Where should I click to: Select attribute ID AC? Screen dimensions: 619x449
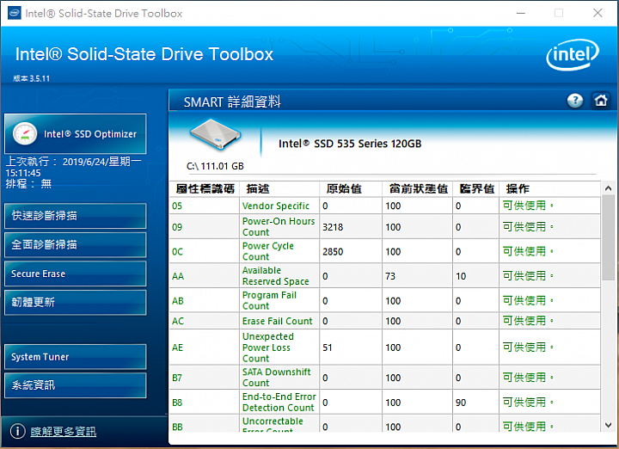178,321
